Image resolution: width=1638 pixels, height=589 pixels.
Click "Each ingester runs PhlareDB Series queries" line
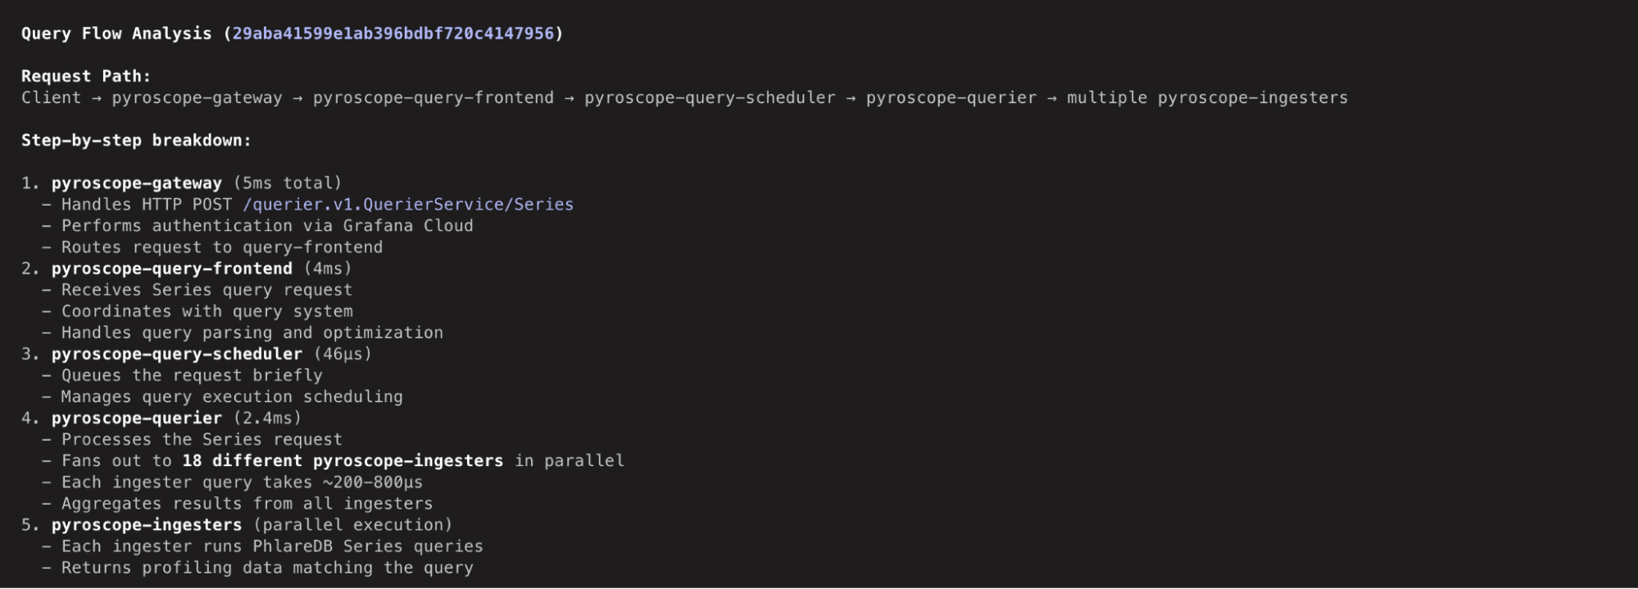tap(272, 546)
